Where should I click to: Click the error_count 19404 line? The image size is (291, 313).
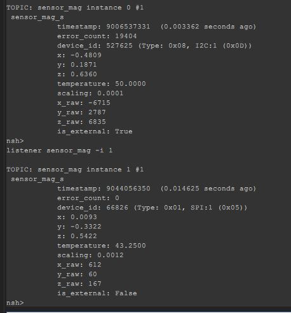97,36
